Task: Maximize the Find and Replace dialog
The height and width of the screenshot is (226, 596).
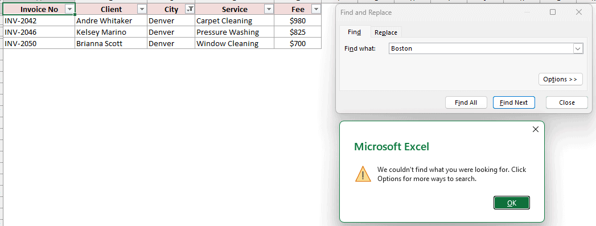Action: [553, 12]
